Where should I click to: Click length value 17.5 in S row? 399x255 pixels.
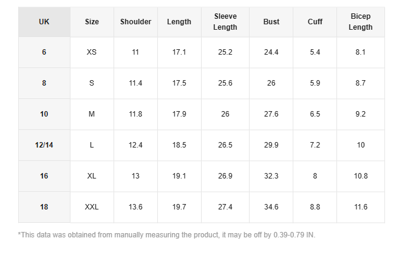point(179,83)
